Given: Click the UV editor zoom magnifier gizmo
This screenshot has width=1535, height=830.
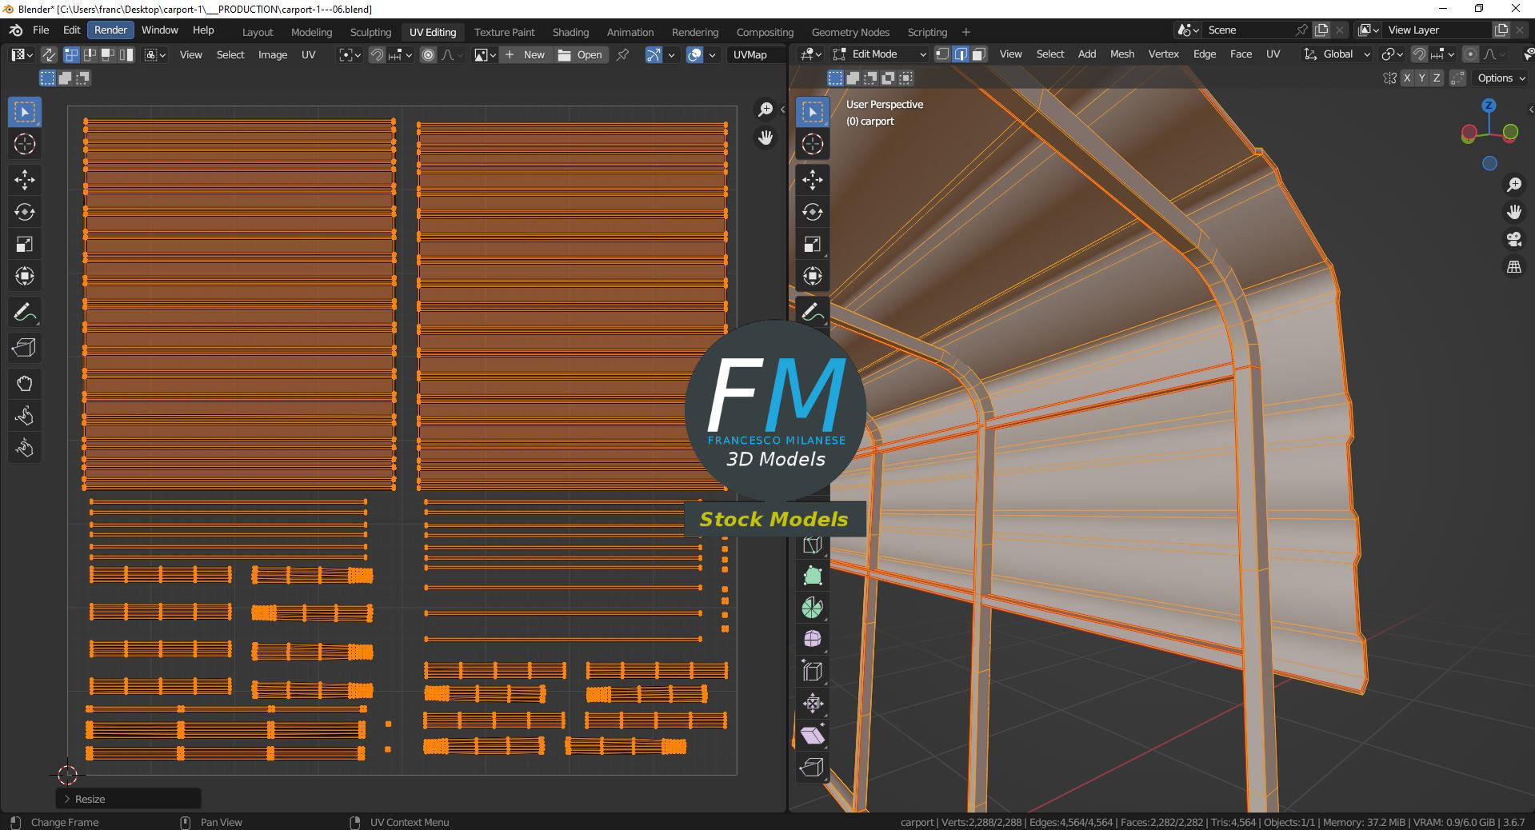Looking at the screenshot, I should pyautogui.click(x=766, y=110).
